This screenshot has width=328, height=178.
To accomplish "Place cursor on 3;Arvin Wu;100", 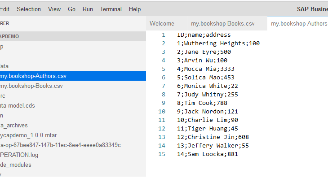I will coord(202,61).
